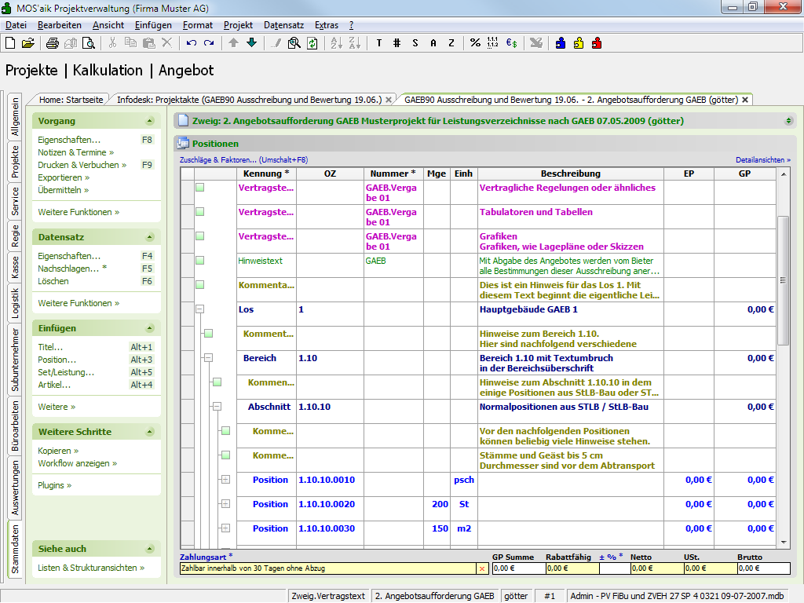
Task: Click the percent sign toolbar icon
Action: (x=475, y=43)
